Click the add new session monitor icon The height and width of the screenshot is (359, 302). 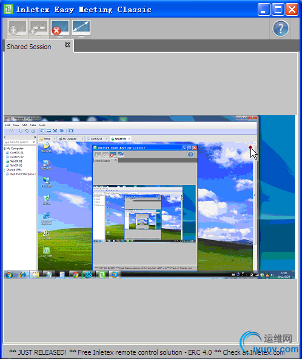[18, 29]
